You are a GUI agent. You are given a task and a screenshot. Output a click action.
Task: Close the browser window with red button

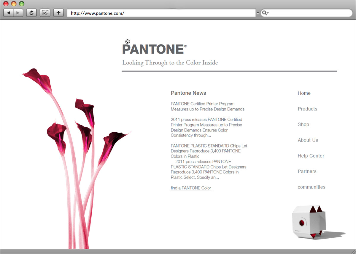(6, 4)
